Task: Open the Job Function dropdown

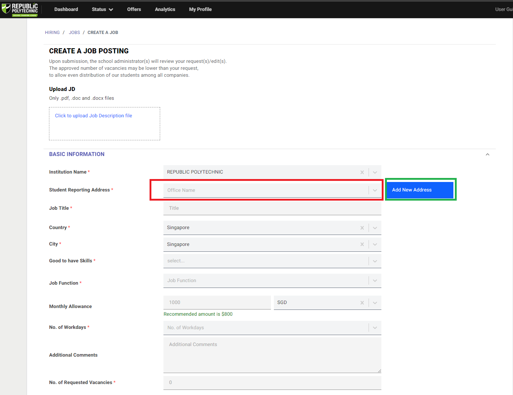Action: (375, 281)
